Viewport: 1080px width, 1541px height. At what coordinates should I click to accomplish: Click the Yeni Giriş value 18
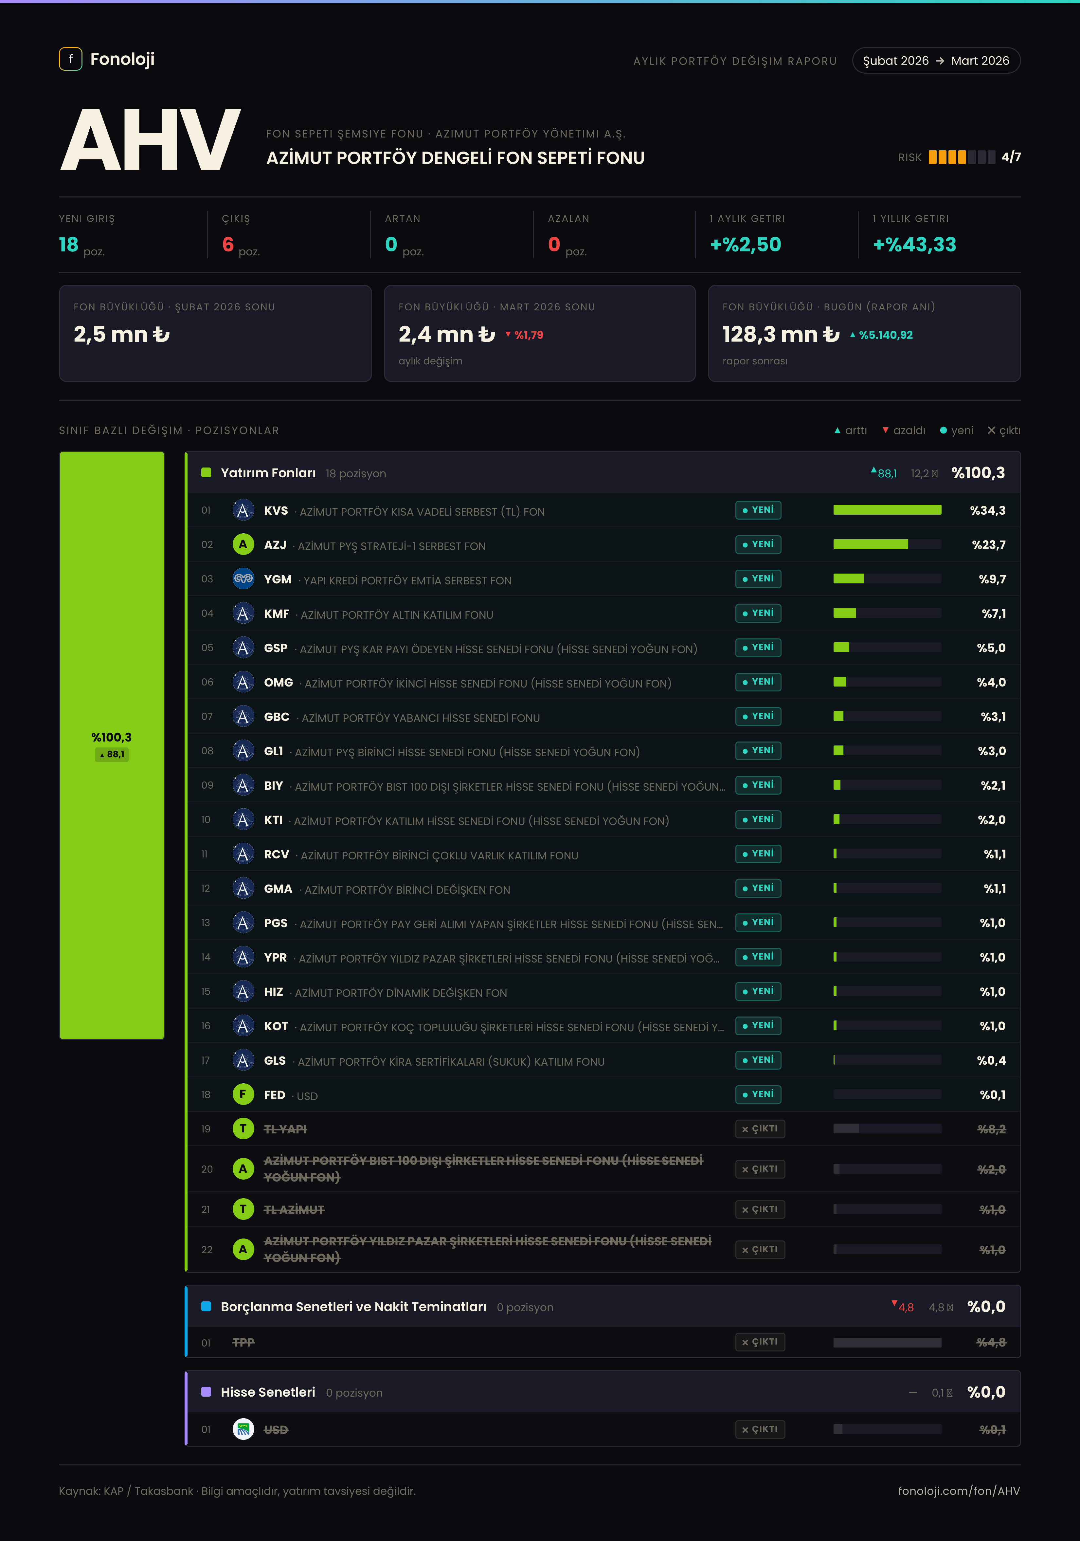(68, 245)
